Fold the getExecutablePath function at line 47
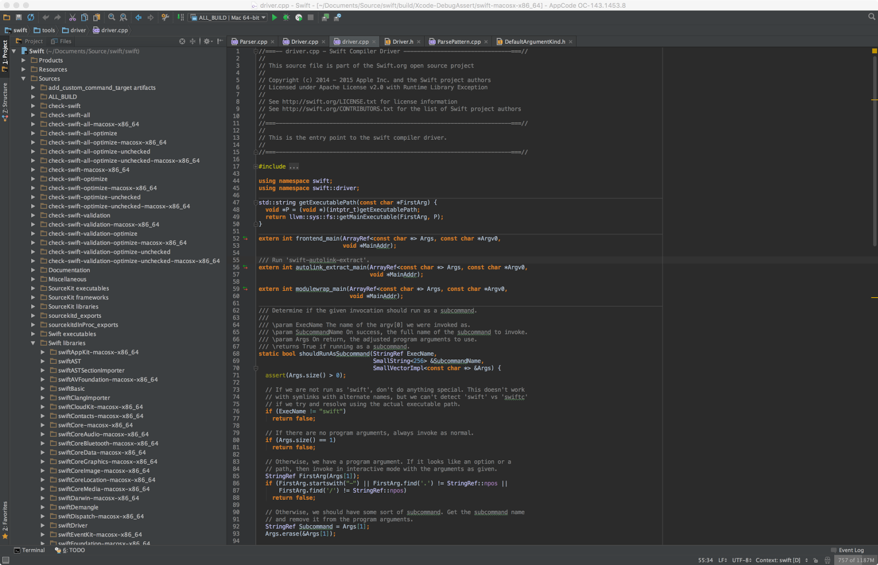Image resolution: width=878 pixels, height=565 pixels. point(256,203)
